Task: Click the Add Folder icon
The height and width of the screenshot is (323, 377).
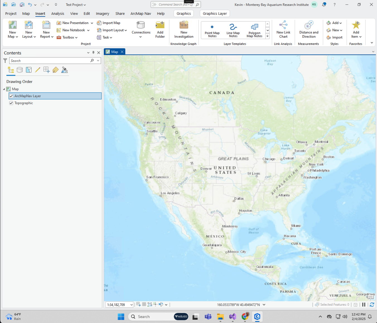Action: (x=160, y=29)
